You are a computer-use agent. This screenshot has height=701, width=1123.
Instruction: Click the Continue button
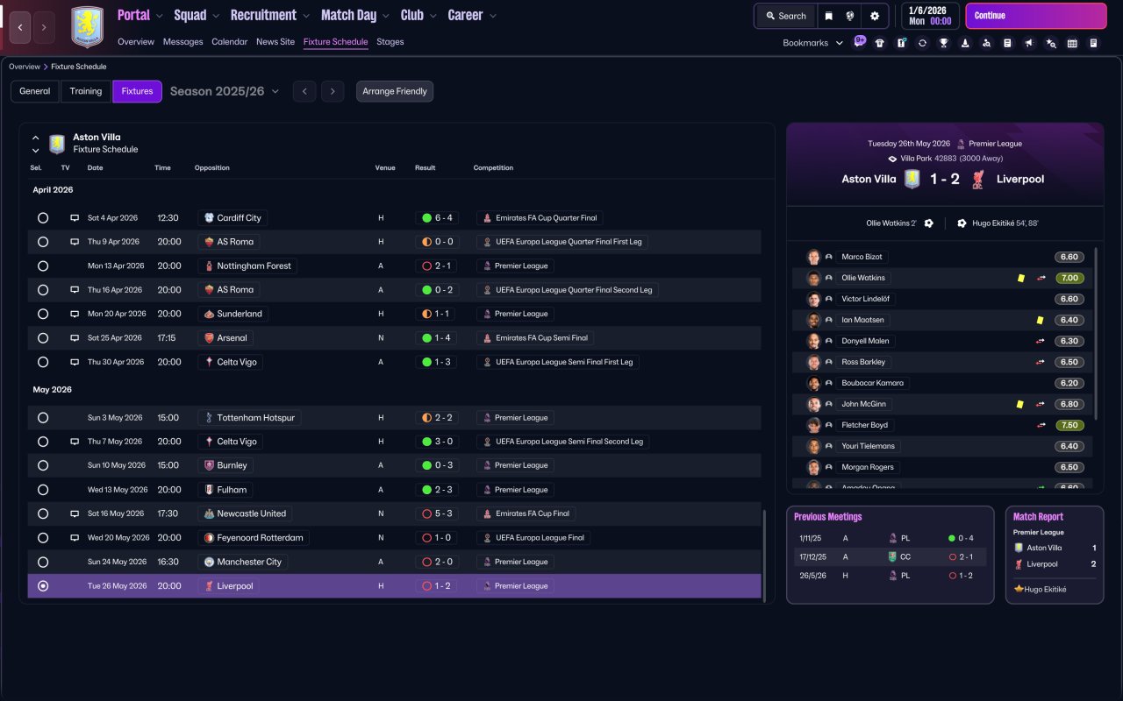(x=1036, y=16)
